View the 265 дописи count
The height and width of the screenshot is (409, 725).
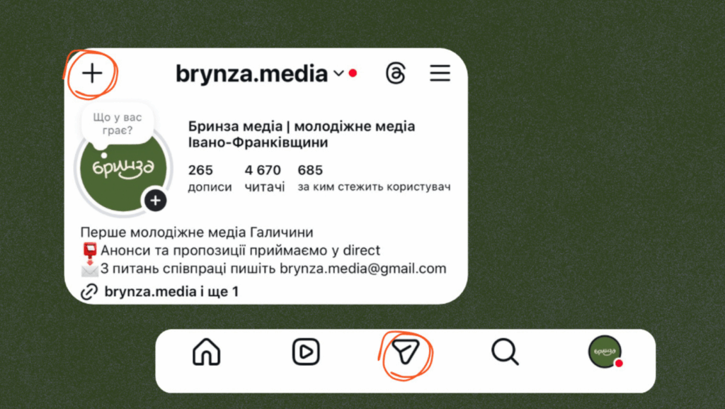click(210, 178)
